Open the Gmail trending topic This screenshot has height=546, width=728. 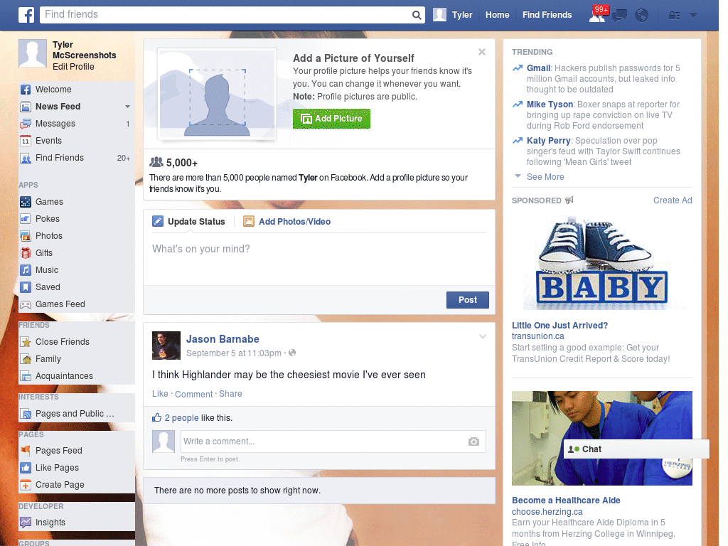(x=538, y=68)
